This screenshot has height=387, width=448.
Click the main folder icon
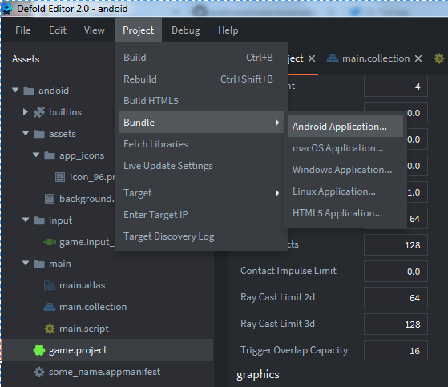[x=39, y=264]
